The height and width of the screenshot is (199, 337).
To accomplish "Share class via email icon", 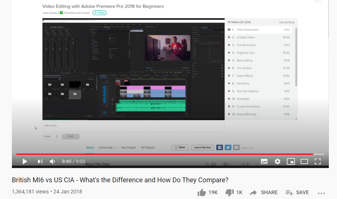I will 236,147.
